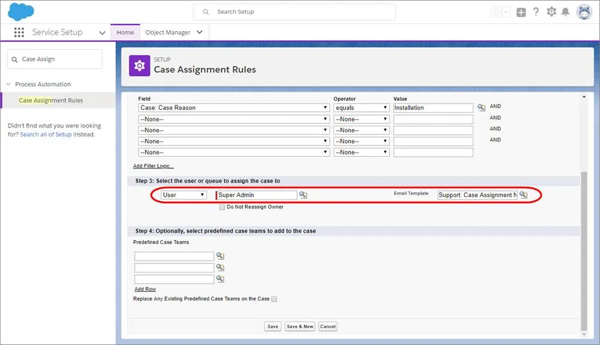Switch to the Object Manager tab

click(167, 32)
